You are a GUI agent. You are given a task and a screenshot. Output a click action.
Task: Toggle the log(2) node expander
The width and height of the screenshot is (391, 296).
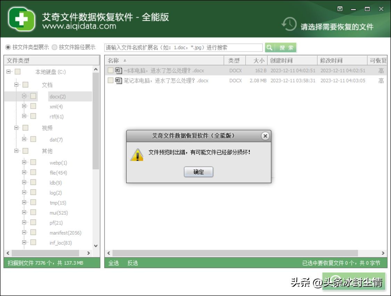click(24, 192)
